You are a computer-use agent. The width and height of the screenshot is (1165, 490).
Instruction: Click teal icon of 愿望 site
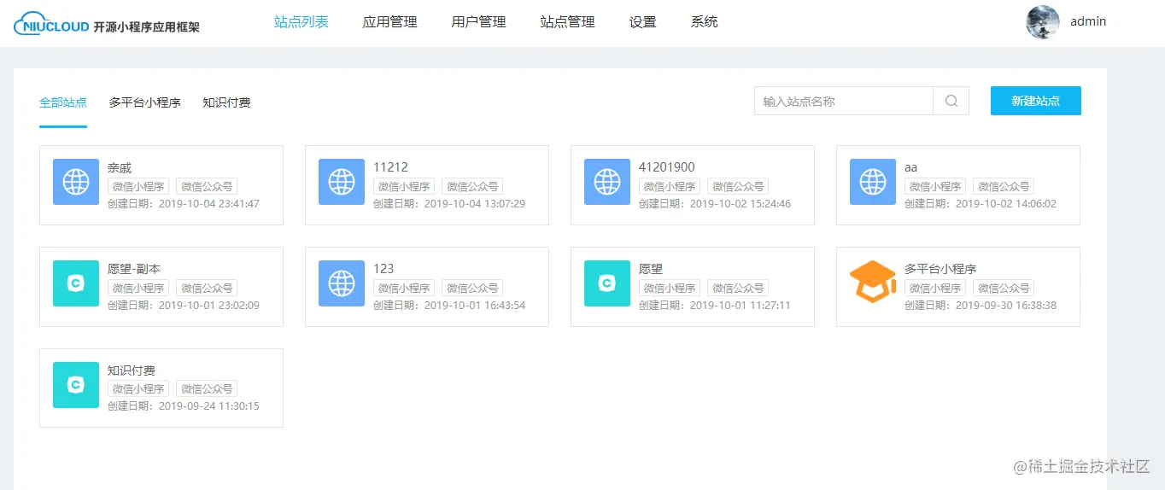[607, 283]
